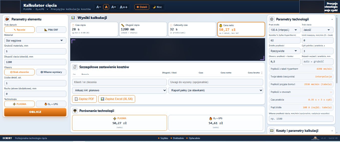
Task: Choose Pliki DXF data mode
Action: pyautogui.click(x=51, y=30)
